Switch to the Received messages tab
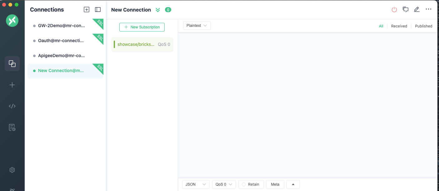 (399, 26)
